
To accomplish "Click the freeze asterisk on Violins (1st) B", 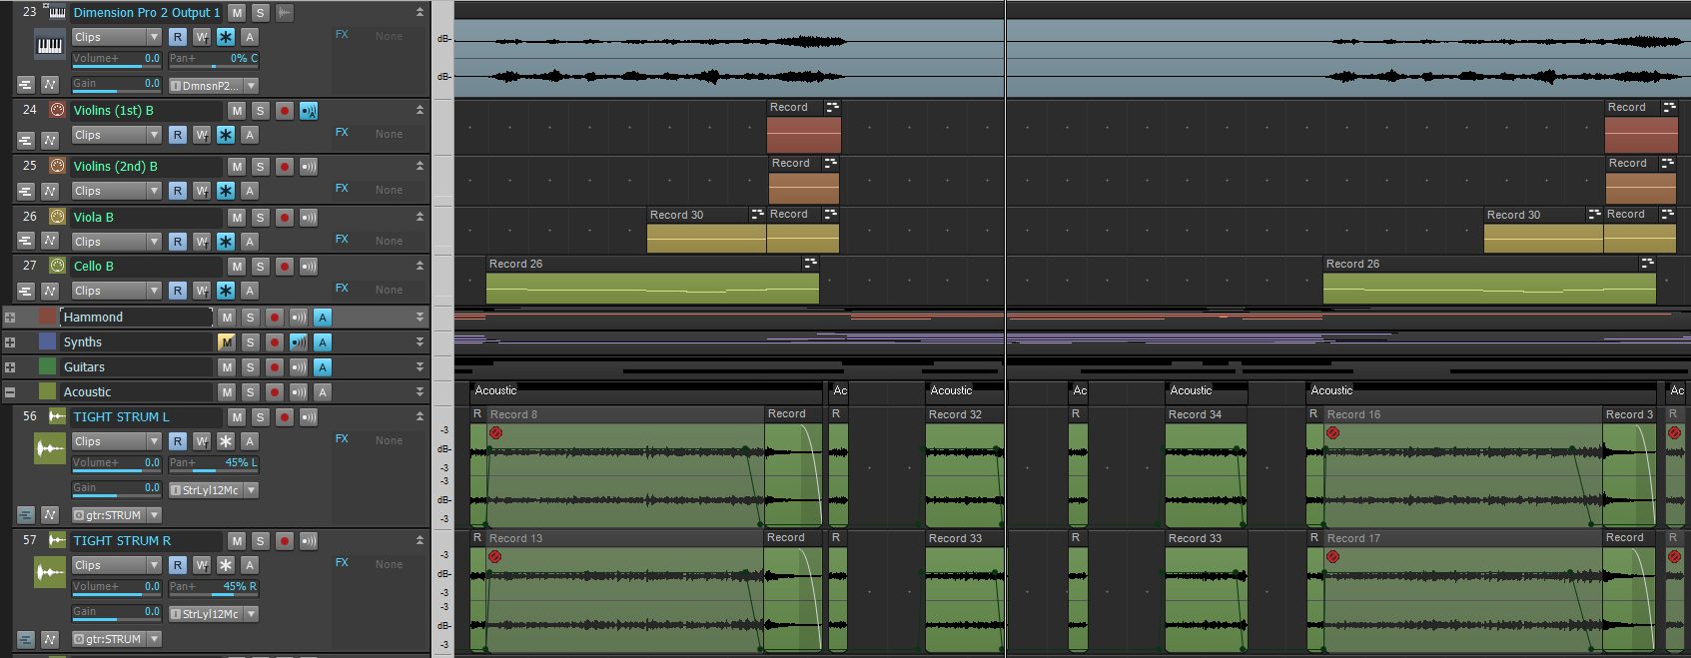I will 226,135.
